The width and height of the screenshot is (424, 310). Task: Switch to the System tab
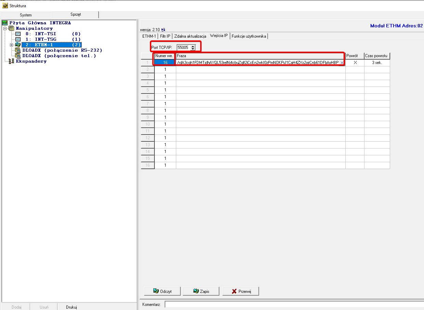26,15
